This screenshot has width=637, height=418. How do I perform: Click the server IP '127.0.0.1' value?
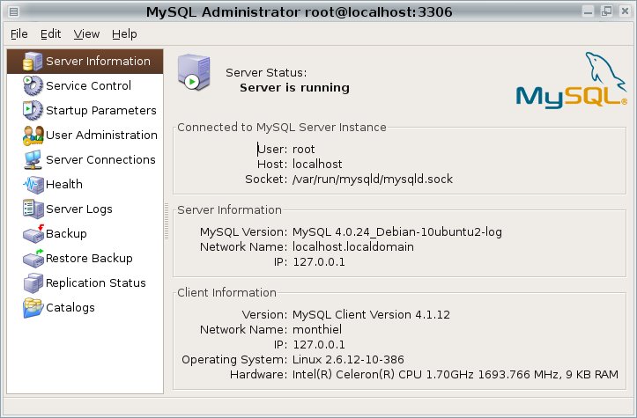pos(319,262)
